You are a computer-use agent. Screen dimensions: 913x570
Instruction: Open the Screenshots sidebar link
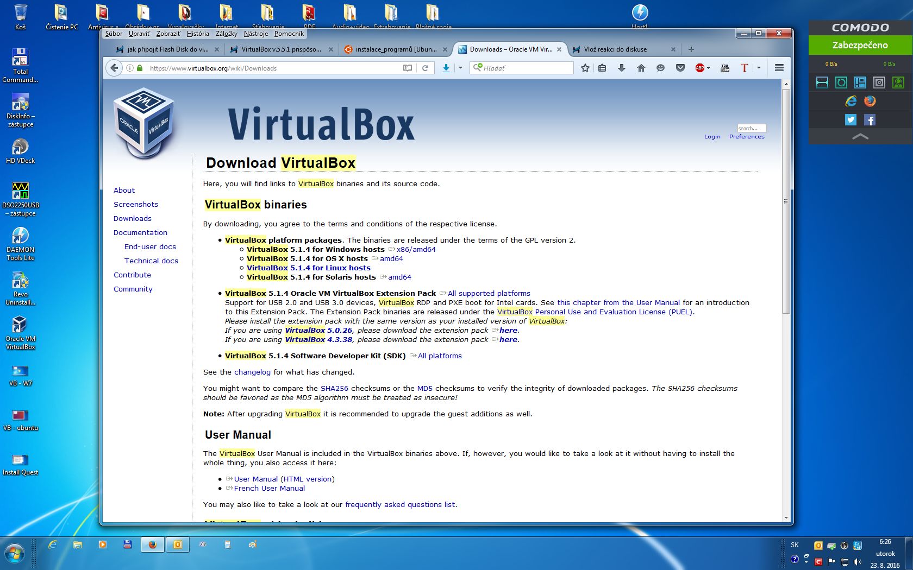pyautogui.click(x=136, y=205)
